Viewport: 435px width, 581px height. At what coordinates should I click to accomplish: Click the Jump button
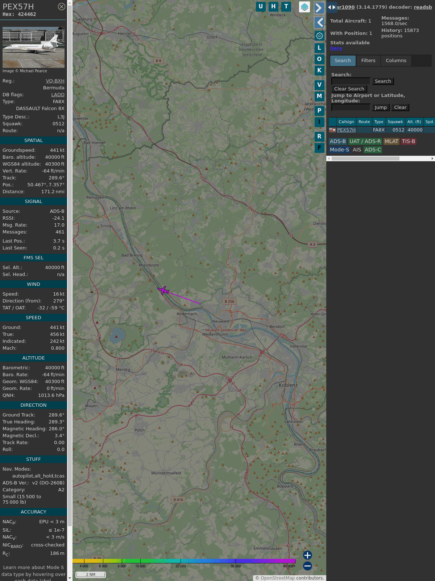click(381, 107)
